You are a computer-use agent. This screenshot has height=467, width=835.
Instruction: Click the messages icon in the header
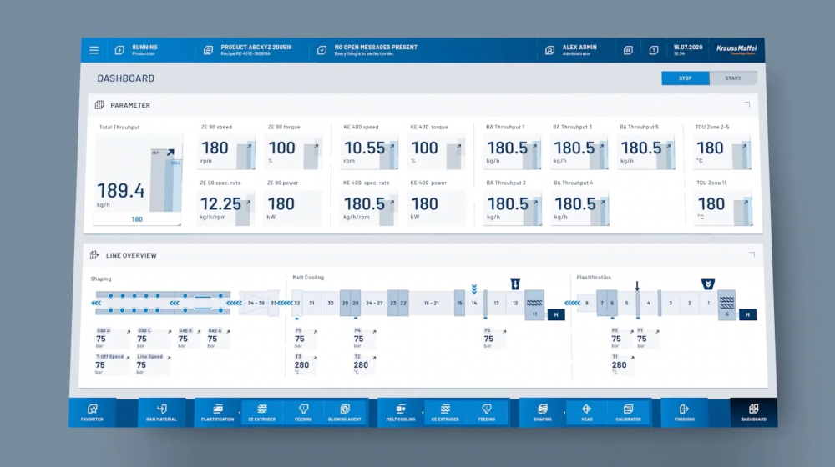321,50
